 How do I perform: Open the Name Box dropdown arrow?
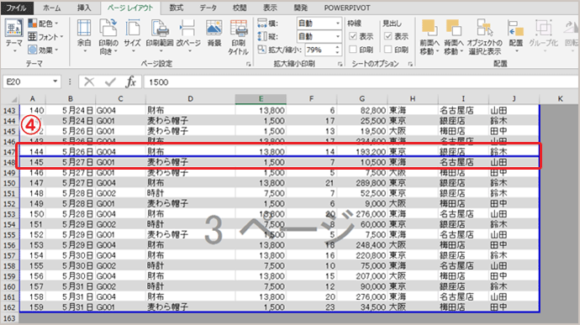pyautogui.click(x=55, y=81)
